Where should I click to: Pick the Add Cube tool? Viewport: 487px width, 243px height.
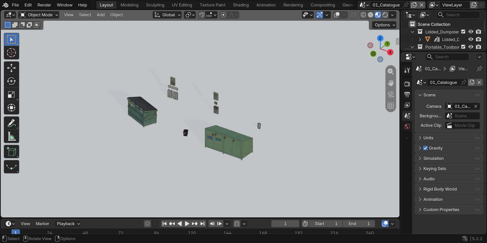(11, 152)
